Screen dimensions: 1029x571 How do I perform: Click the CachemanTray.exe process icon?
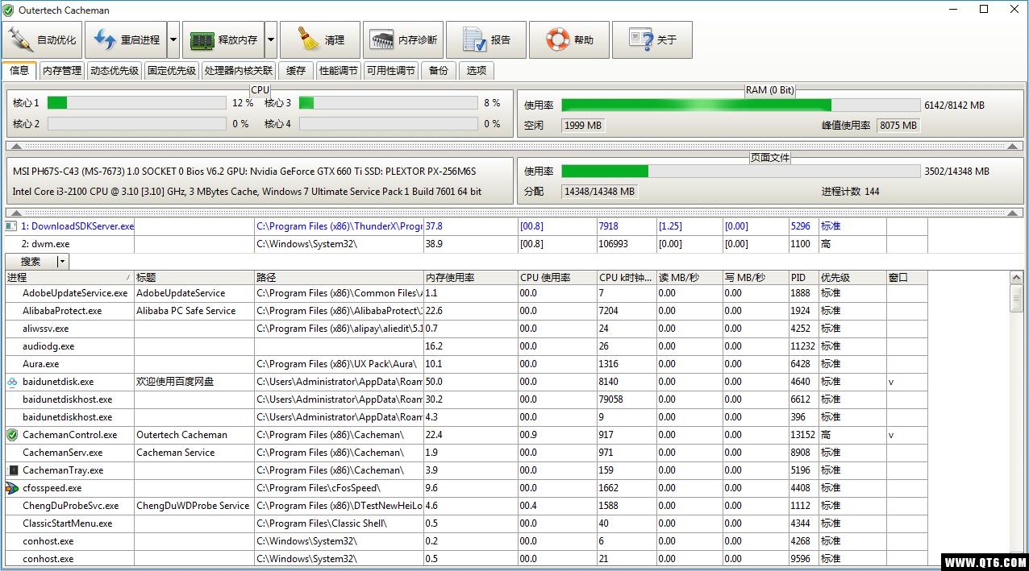(x=13, y=470)
